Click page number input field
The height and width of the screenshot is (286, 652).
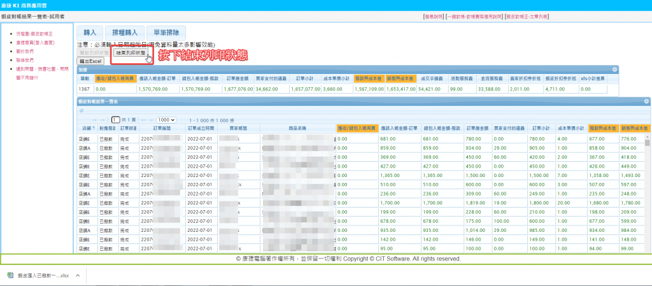tap(116, 120)
